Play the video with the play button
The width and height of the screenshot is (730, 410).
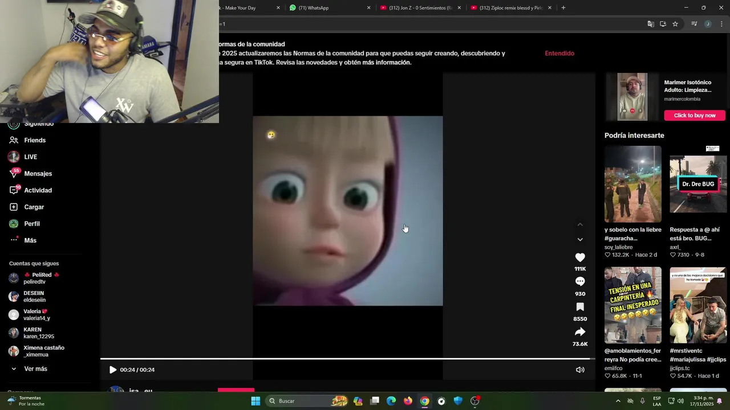click(x=113, y=370)
